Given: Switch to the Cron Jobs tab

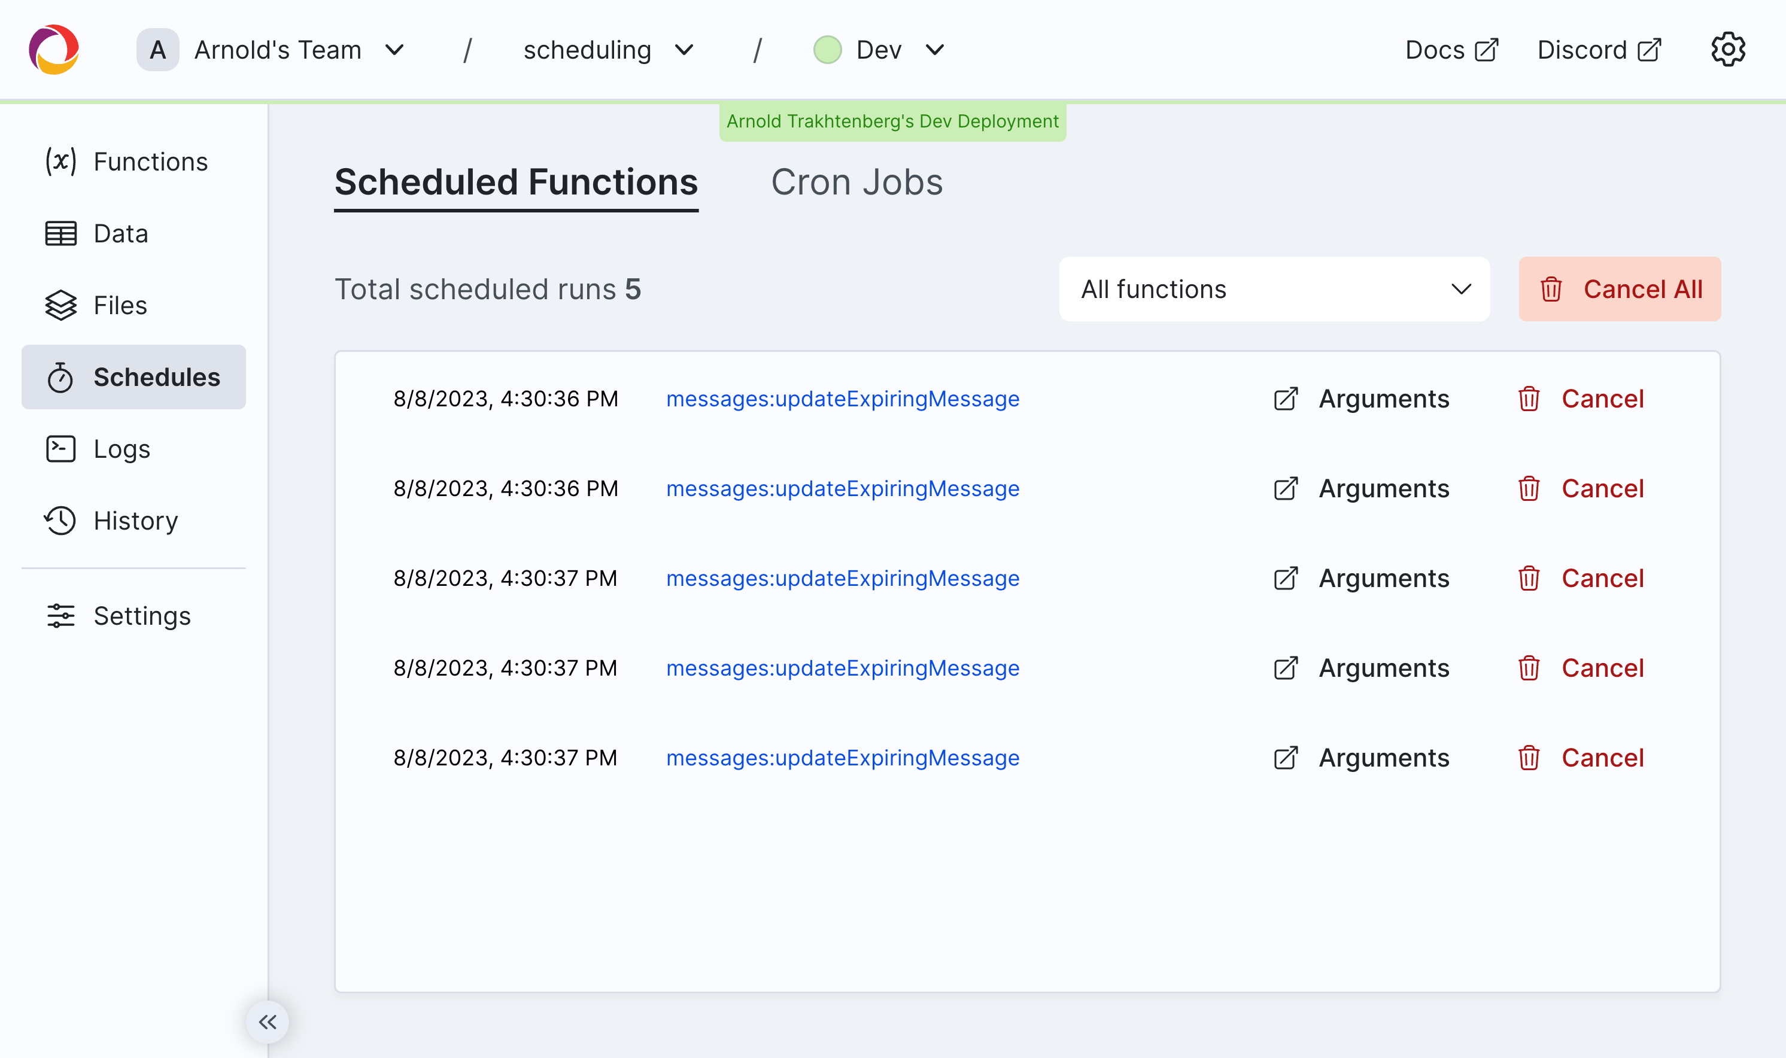Looking at the screenshot, I should [856, 183].
